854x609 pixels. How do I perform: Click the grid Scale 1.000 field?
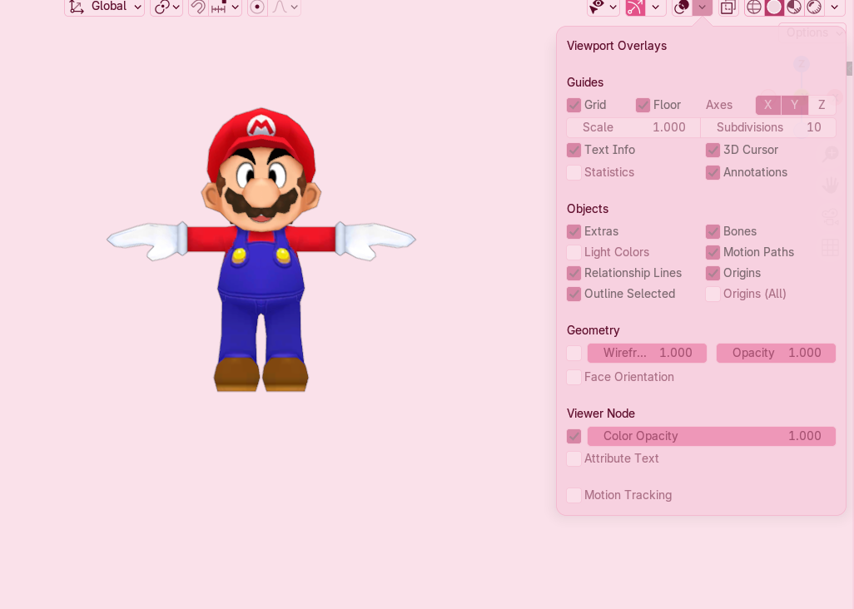click(633, 127)
